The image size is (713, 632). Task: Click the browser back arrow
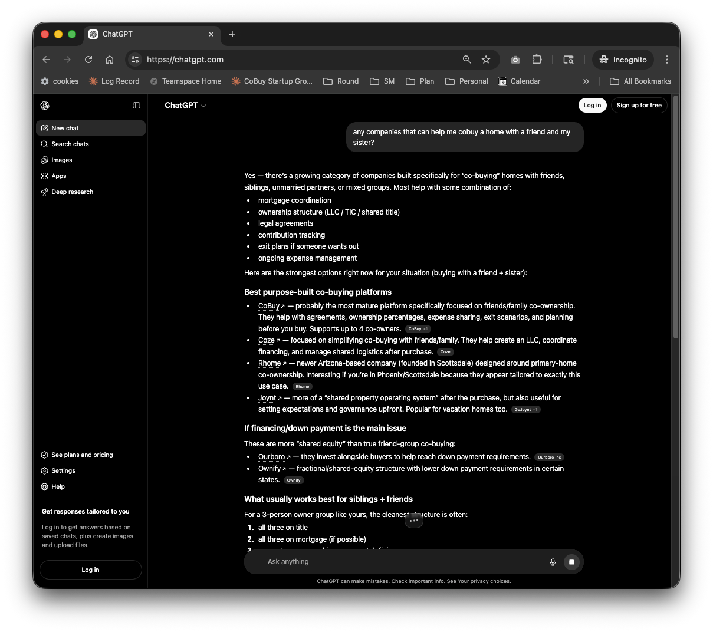click(46, 60)
